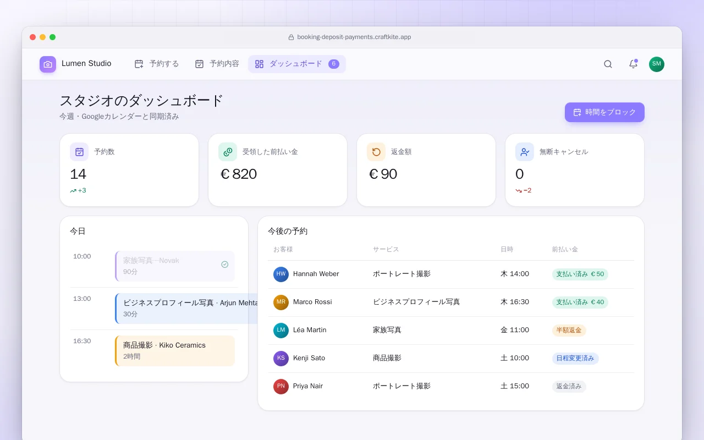This screenshot has width=704, height=440.
Task: Click the お客様 column header
Action: tap(283, 250)
